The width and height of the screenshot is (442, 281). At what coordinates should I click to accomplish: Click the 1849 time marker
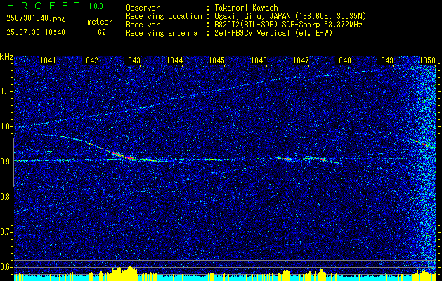click(385, 60)
